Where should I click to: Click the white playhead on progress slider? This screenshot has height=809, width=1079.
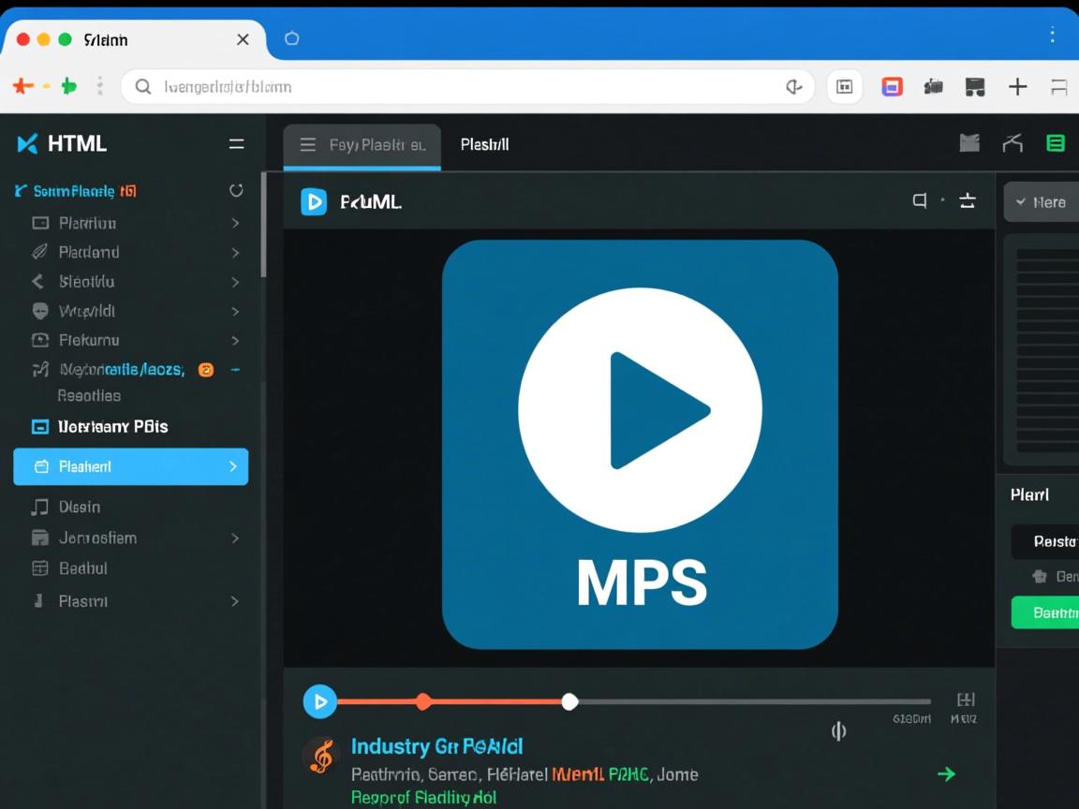[x=569, y=701]
